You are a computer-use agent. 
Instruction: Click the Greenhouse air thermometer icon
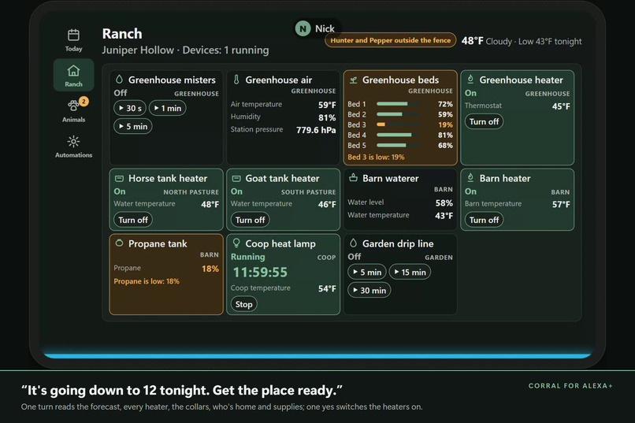click(236, 80)
